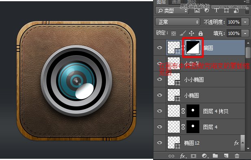The height and width of the screenshot is (160, 251).
Task: Click mask link icon on 图层 4
Action: click(183, 127)
